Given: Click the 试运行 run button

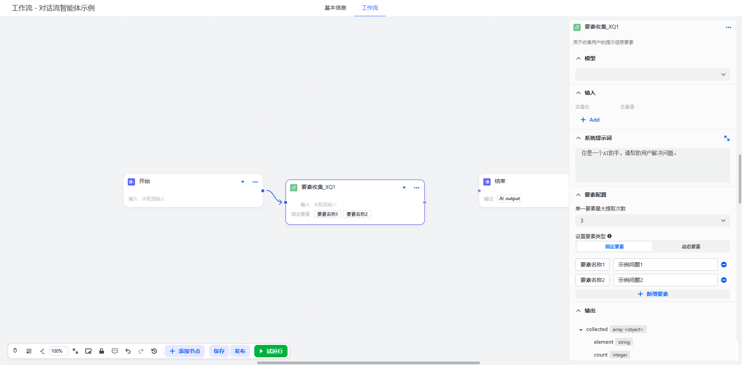Looking at the screenshot, I should pos(271,351).
